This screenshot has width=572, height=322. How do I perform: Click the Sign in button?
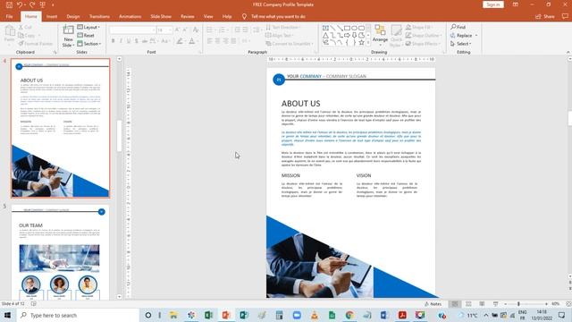493,4
